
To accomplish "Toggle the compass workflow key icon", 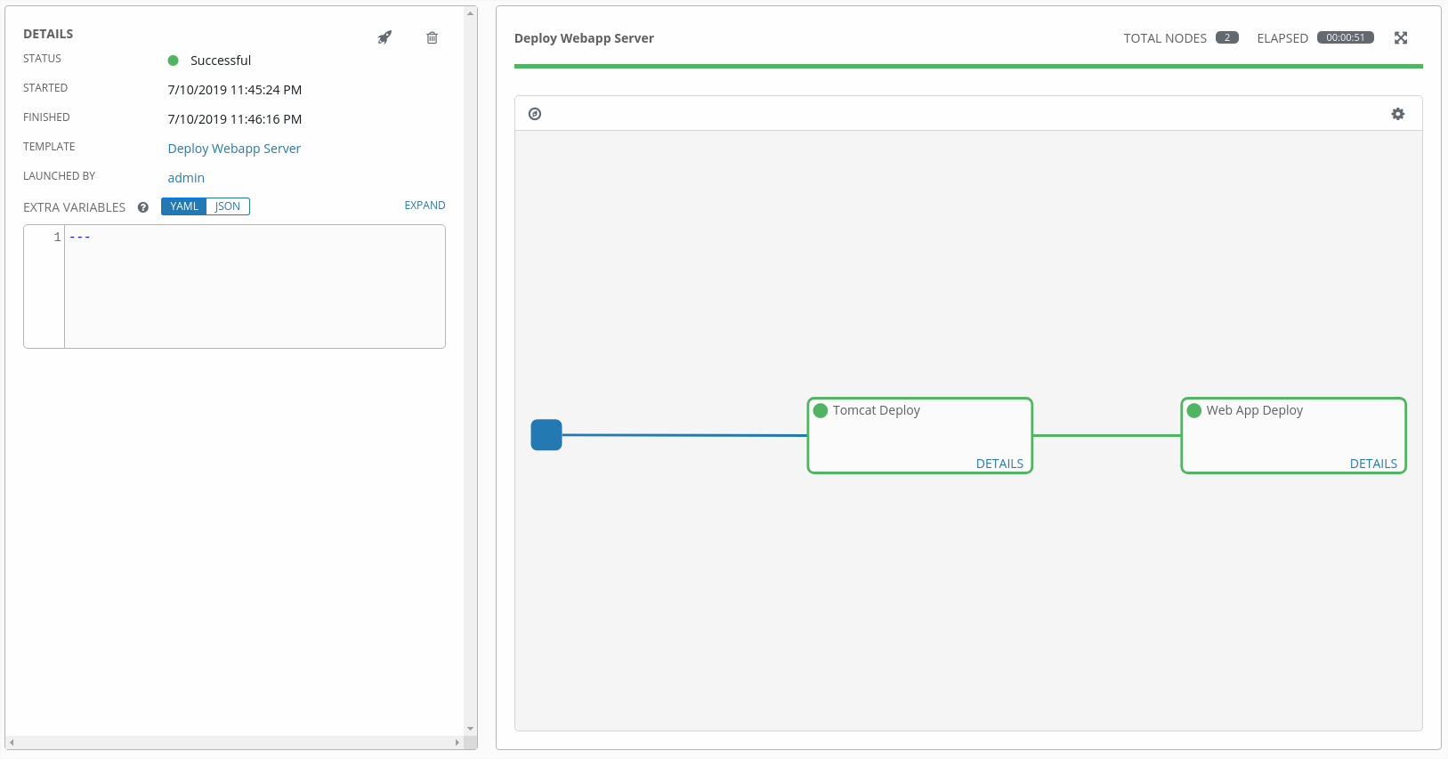I will click(535, 114).
